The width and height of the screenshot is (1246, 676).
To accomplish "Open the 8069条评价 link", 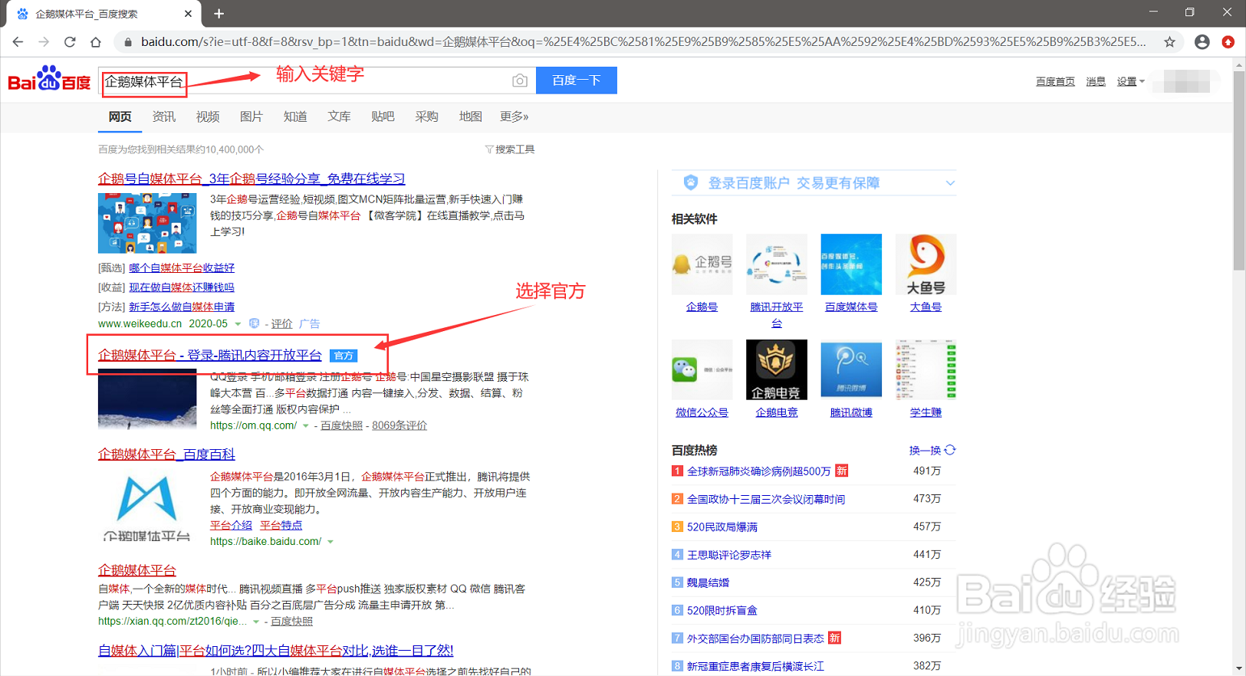I will point(399,425).
